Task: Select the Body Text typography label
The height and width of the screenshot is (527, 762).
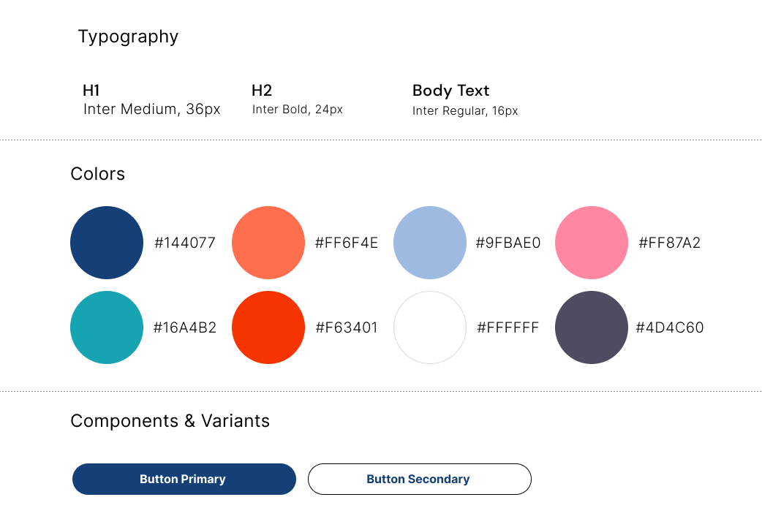Action: coord(451,91)
